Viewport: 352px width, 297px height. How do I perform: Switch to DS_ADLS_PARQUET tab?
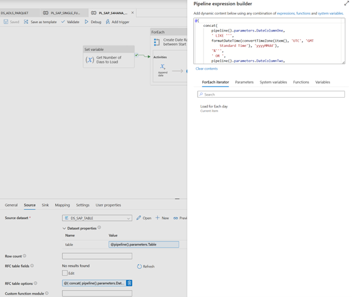[x=15, y=13]
